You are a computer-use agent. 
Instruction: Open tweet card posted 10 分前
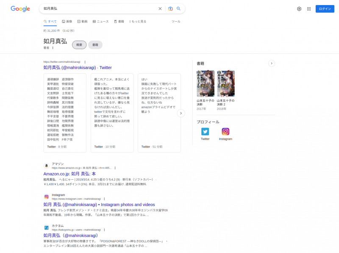pyautogui.click(x=112, y=113)
